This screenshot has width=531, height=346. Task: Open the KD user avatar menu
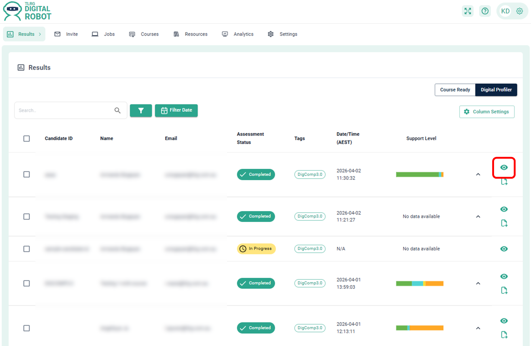(x=505, y=11)
